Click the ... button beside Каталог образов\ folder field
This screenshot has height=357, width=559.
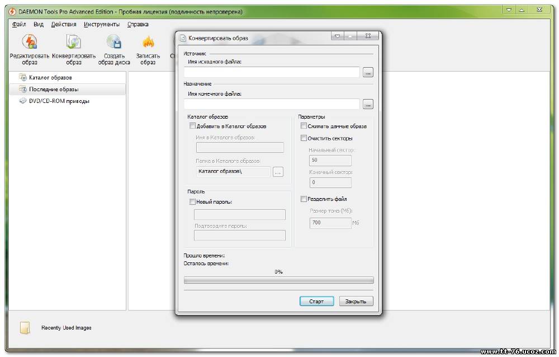click(x=278, y=172)
